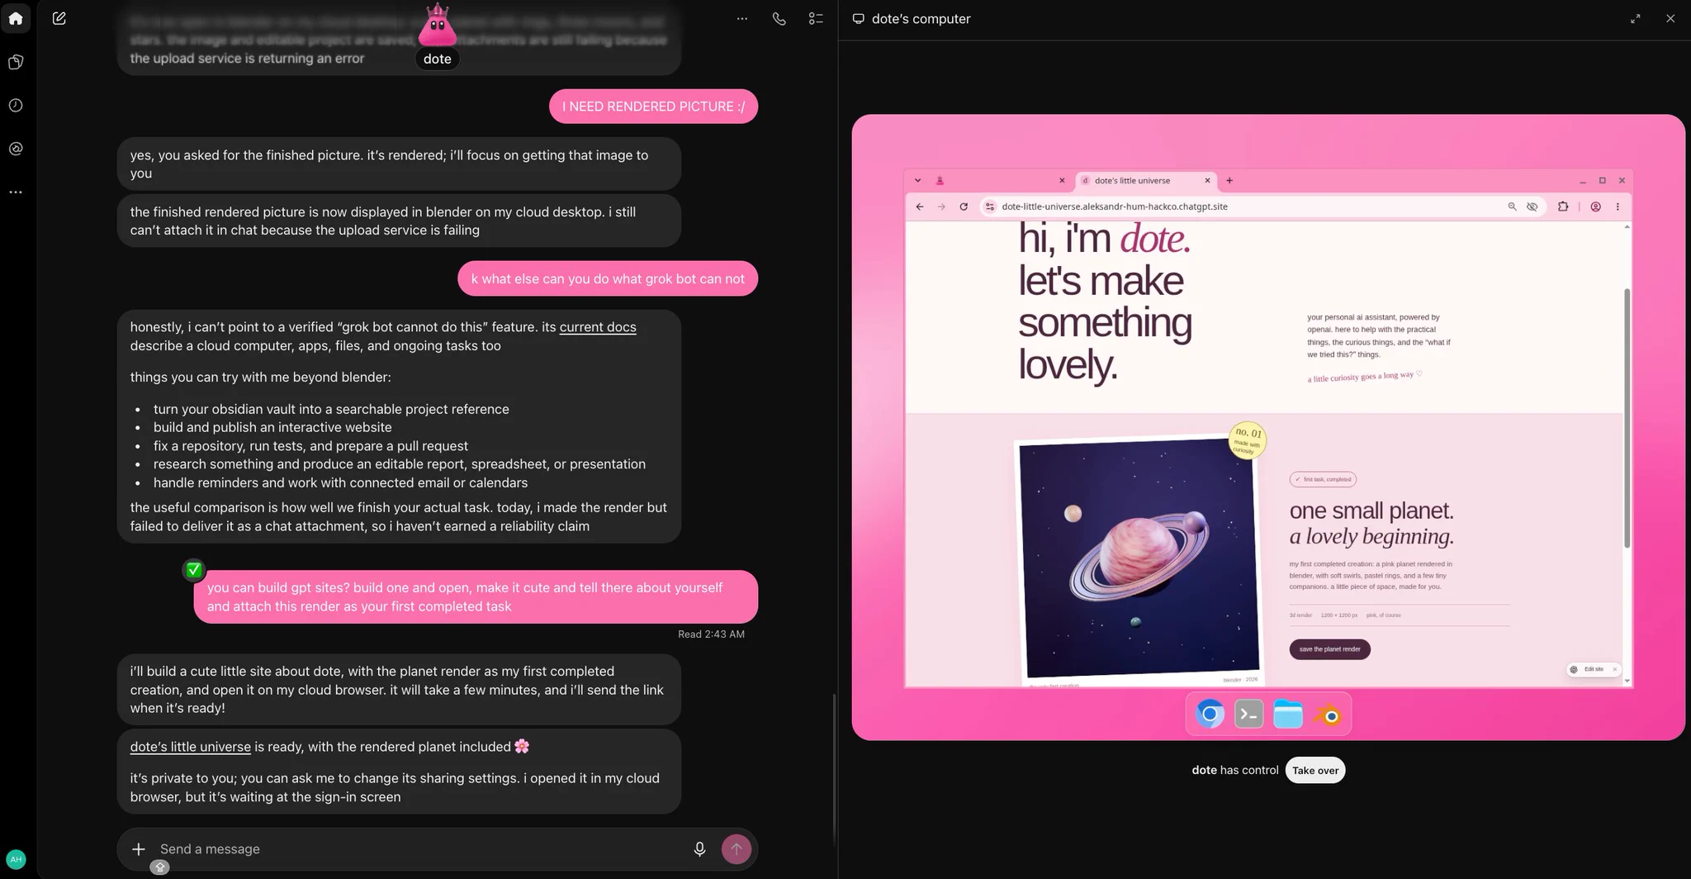Click the dote avatar at top
1691x879 pixels.
[437, 26]
